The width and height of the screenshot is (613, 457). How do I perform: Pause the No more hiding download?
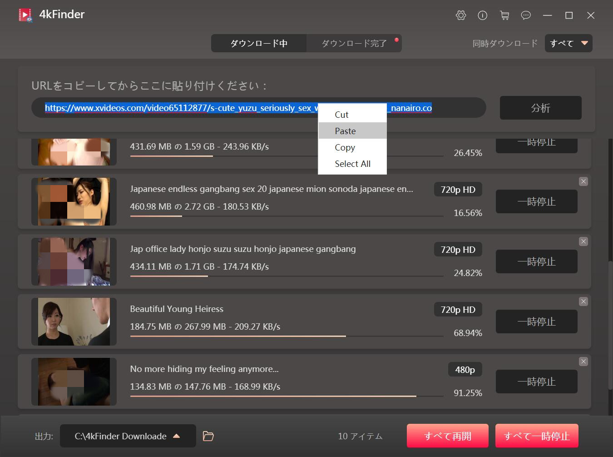(536, 382)
